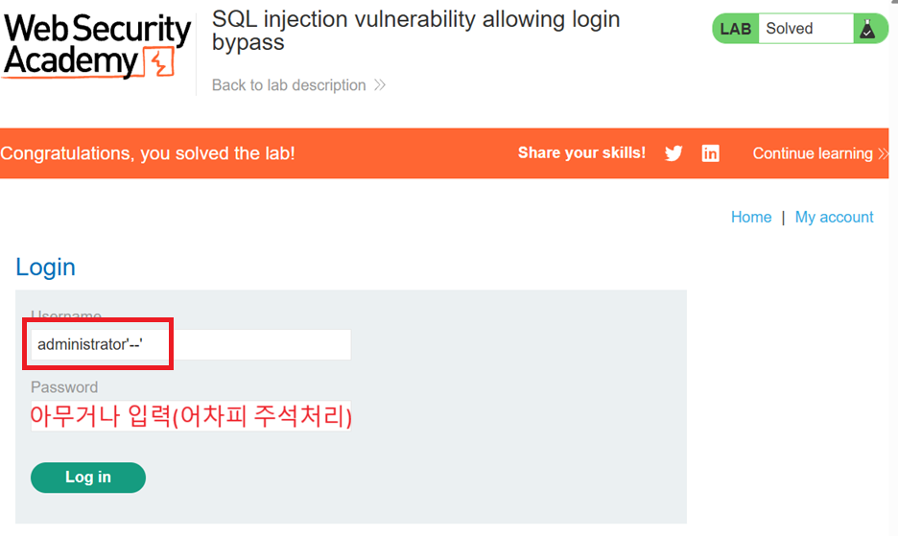Focus the Password input field
898x536 pixels.
point(191,416)
